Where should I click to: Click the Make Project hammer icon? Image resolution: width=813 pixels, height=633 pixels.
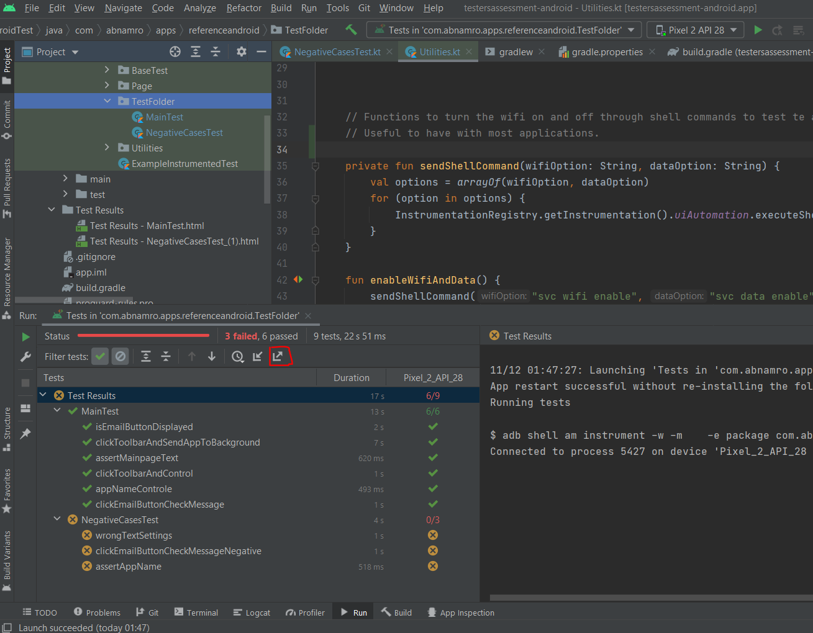[351, 30]
